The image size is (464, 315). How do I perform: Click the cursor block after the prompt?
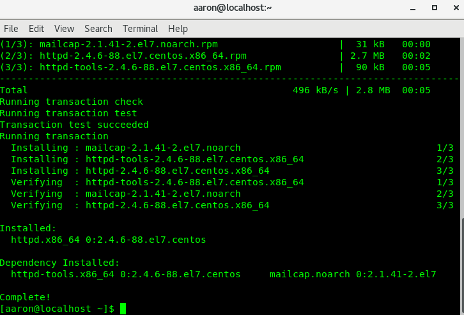tap(123, 309)
